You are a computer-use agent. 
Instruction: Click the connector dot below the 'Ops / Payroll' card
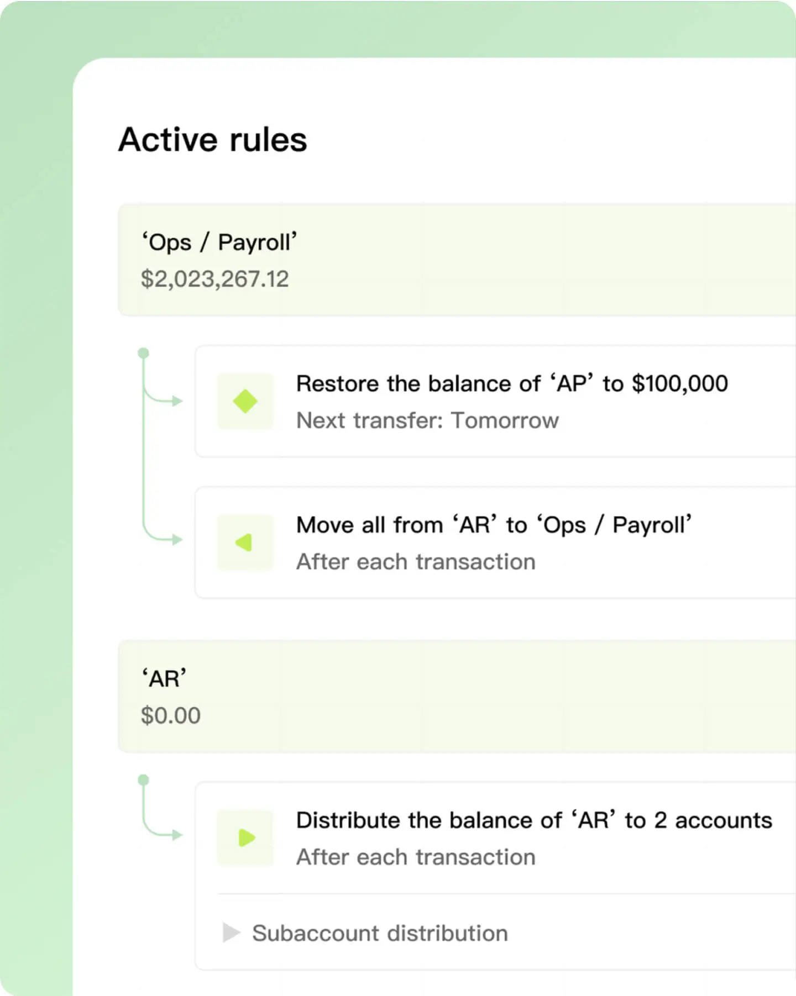click(143, 352)
